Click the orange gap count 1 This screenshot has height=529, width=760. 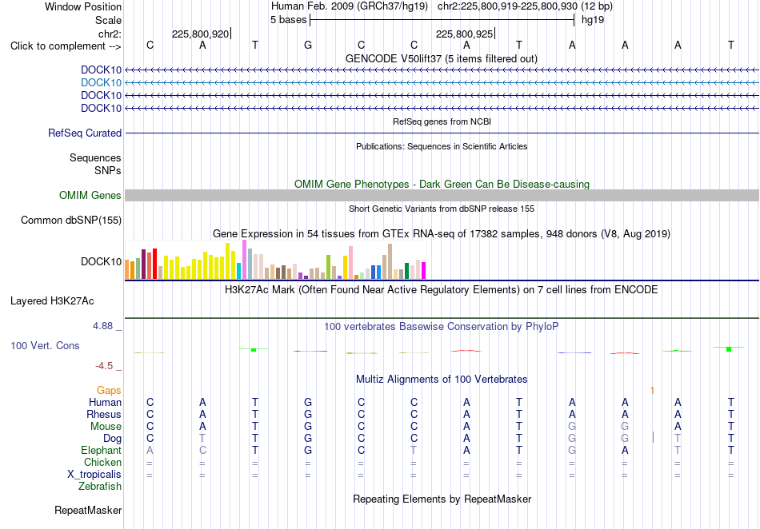tap(652, 390)
